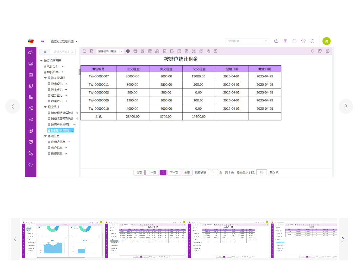355x261 pixels.
Task: Click the 末页 last page button
Action: pyautogui.click(x=187, y=173)
